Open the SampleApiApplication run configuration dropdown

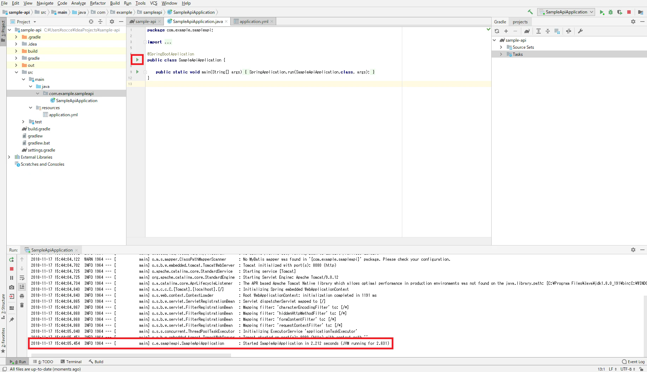[566, 12]
